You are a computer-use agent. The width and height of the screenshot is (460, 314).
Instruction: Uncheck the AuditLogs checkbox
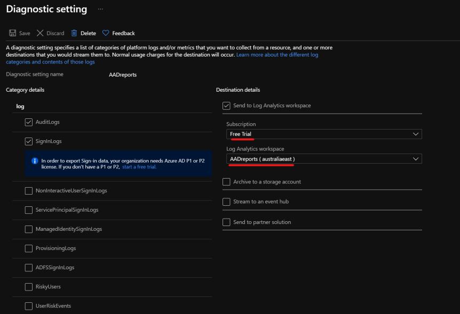(x=29, y=123)
